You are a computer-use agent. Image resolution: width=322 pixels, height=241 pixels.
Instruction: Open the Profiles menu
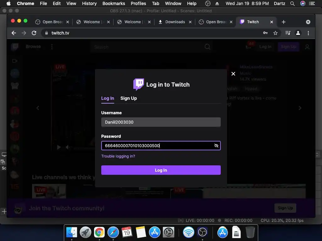(x=138, y=3)
